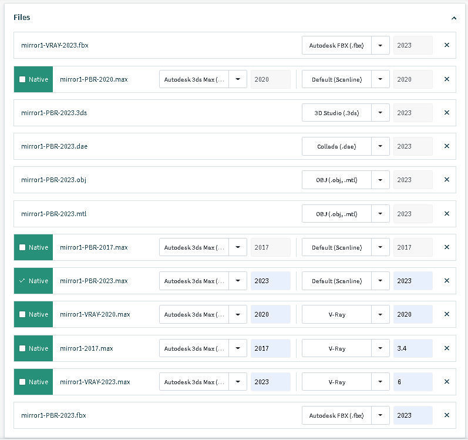Remove the mirror1-VRAY-2023.fbx file

(x=446, y=45)
